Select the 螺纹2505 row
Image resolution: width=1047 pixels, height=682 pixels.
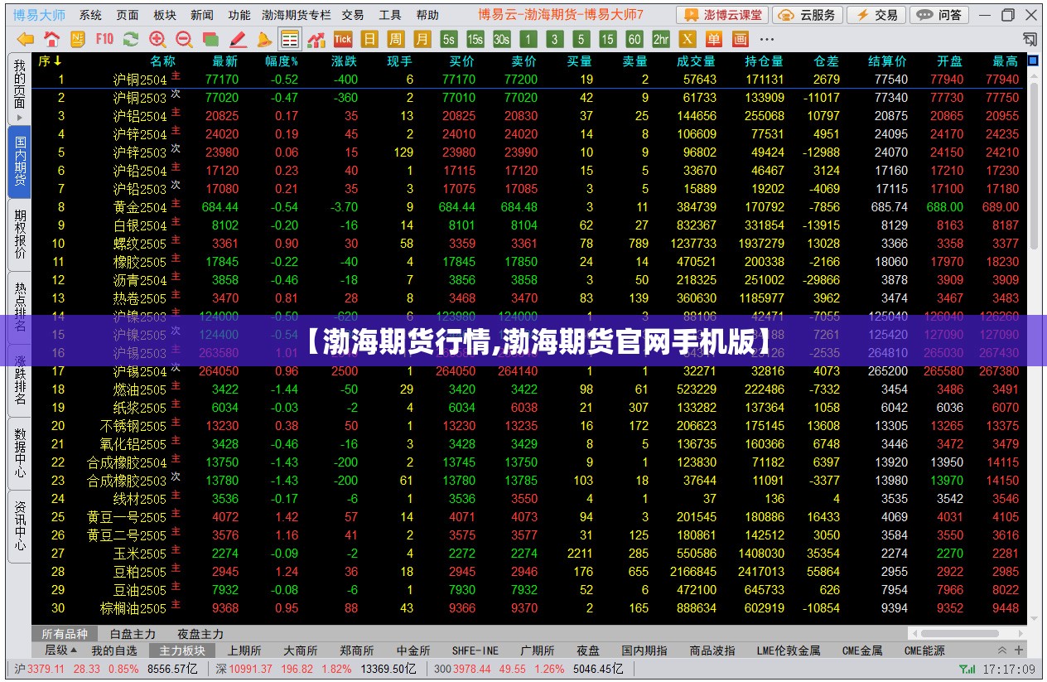[529, 244]
